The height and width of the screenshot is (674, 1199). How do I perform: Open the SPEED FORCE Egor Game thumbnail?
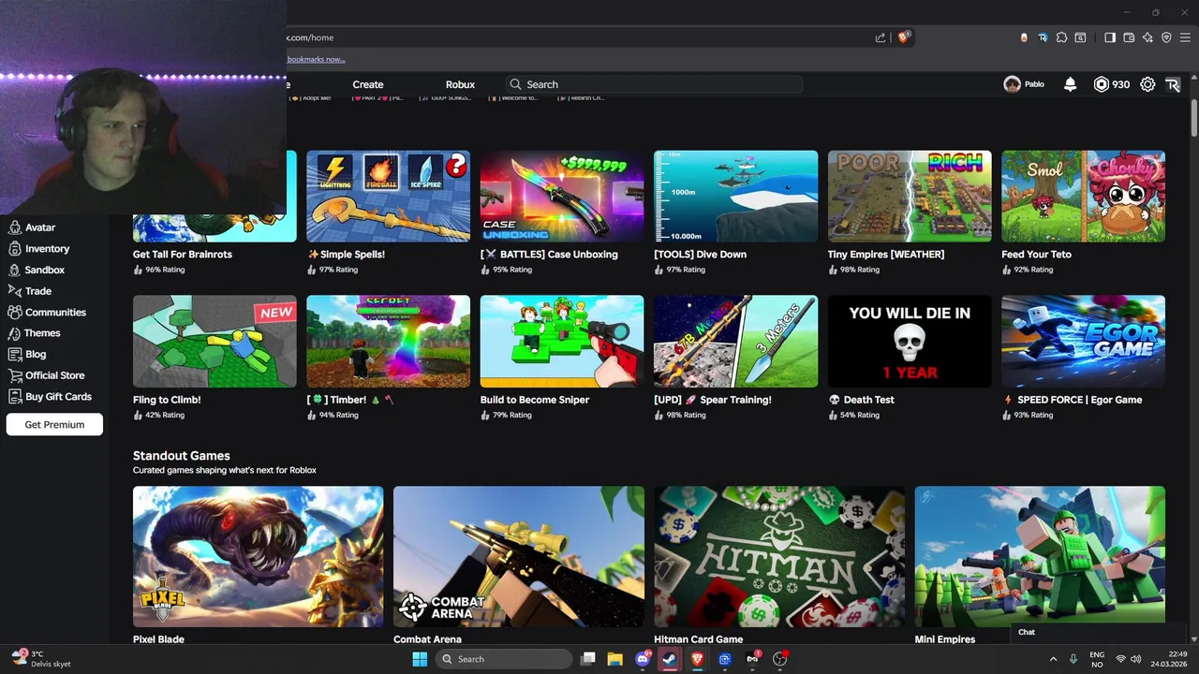pos(1083,342)
